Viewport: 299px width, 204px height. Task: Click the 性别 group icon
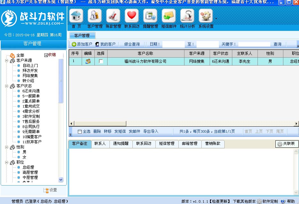(x=12, y=147)
